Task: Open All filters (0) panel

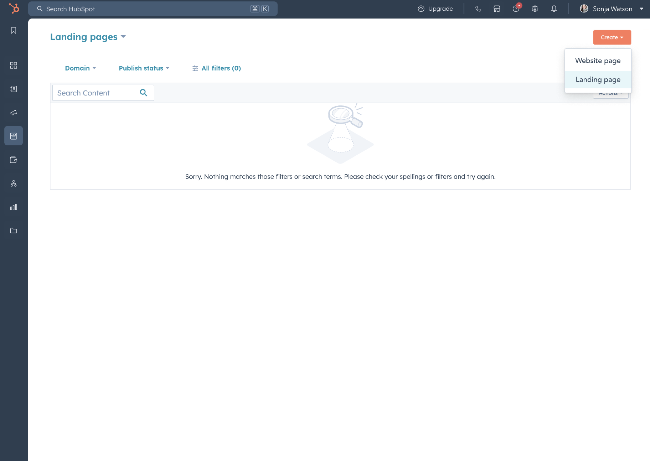Action: [217, 68]
